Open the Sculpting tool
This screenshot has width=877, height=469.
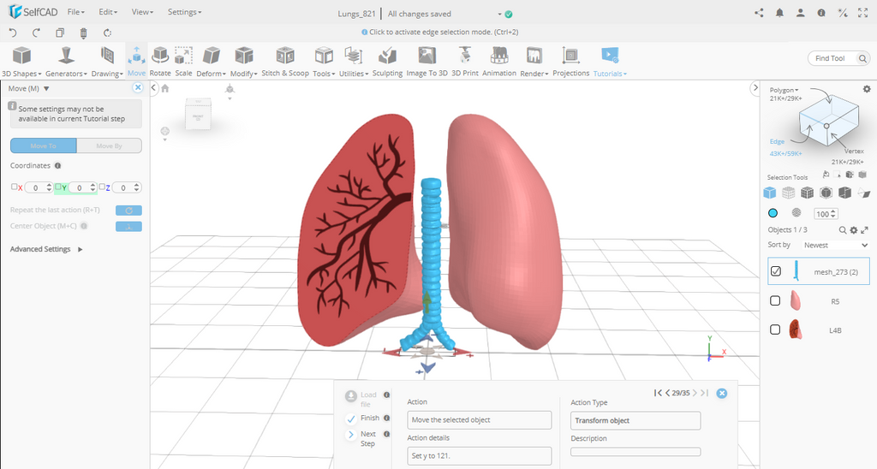click(387, 60)
